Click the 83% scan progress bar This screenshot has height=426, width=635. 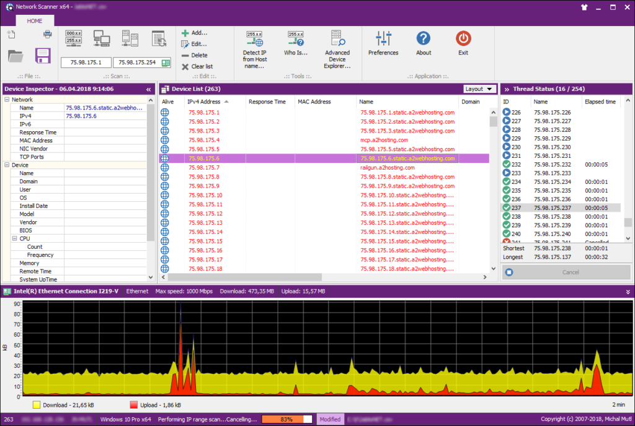286,419
